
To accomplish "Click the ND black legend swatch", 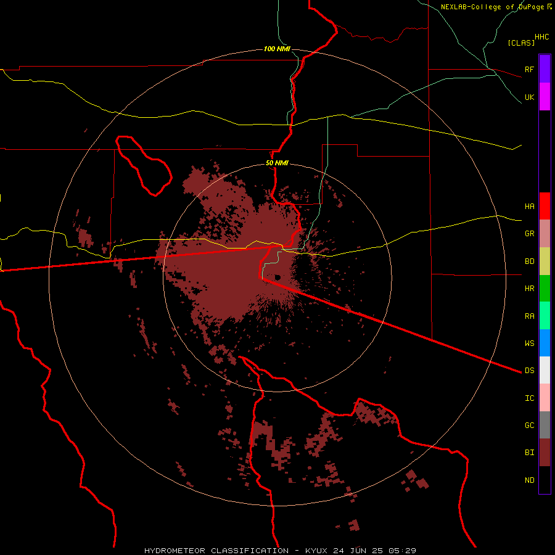I will (x=545, y=480).
